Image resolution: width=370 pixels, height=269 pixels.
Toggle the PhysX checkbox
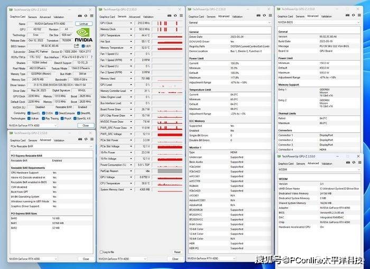(62, 119)
